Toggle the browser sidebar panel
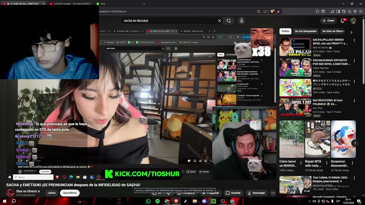Viewport: 365px width, 205px height. (x=338, y=11)
